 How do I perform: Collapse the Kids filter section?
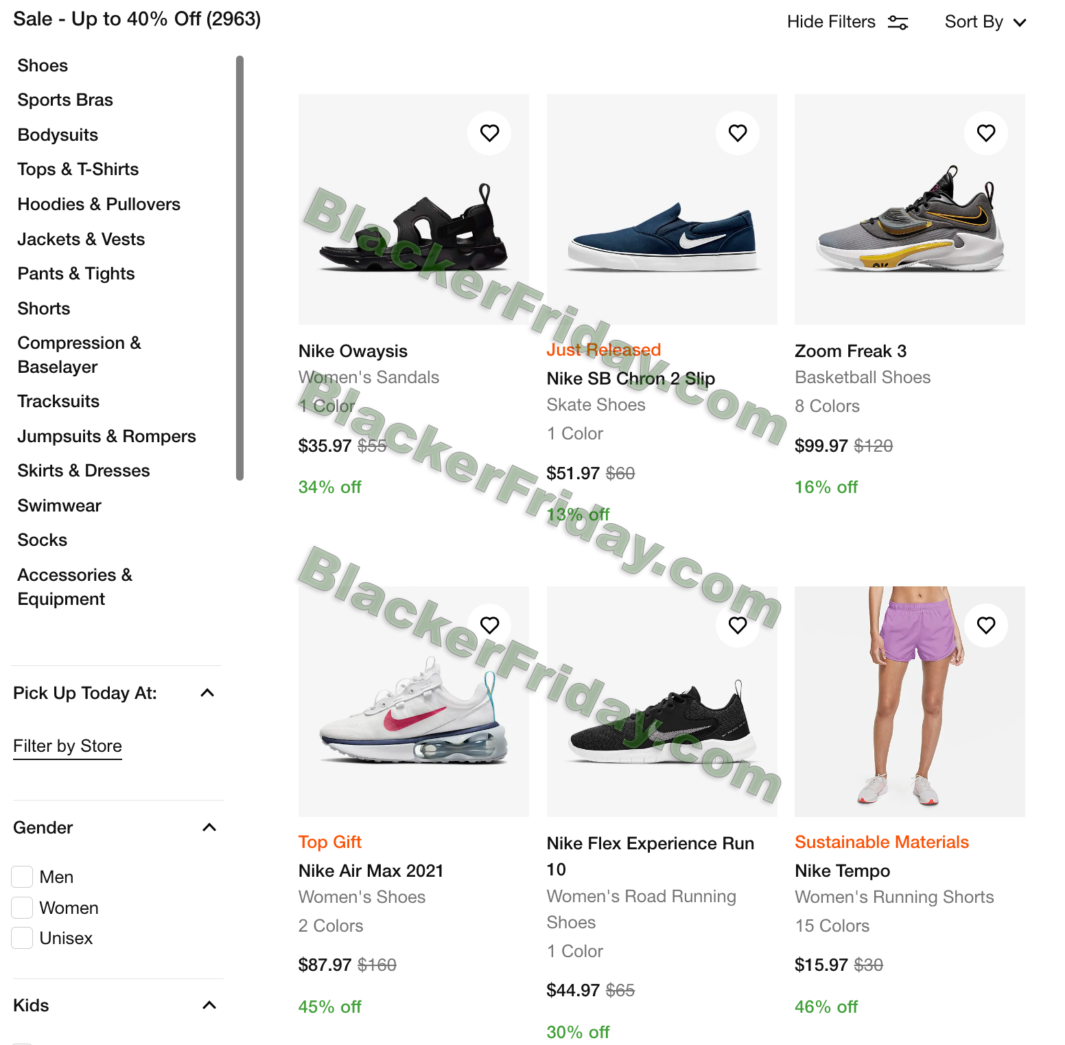pos(209,1005)
